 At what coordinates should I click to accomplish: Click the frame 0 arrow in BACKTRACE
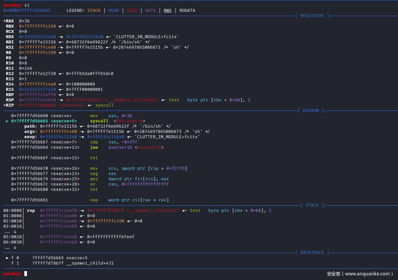point(7,258)
